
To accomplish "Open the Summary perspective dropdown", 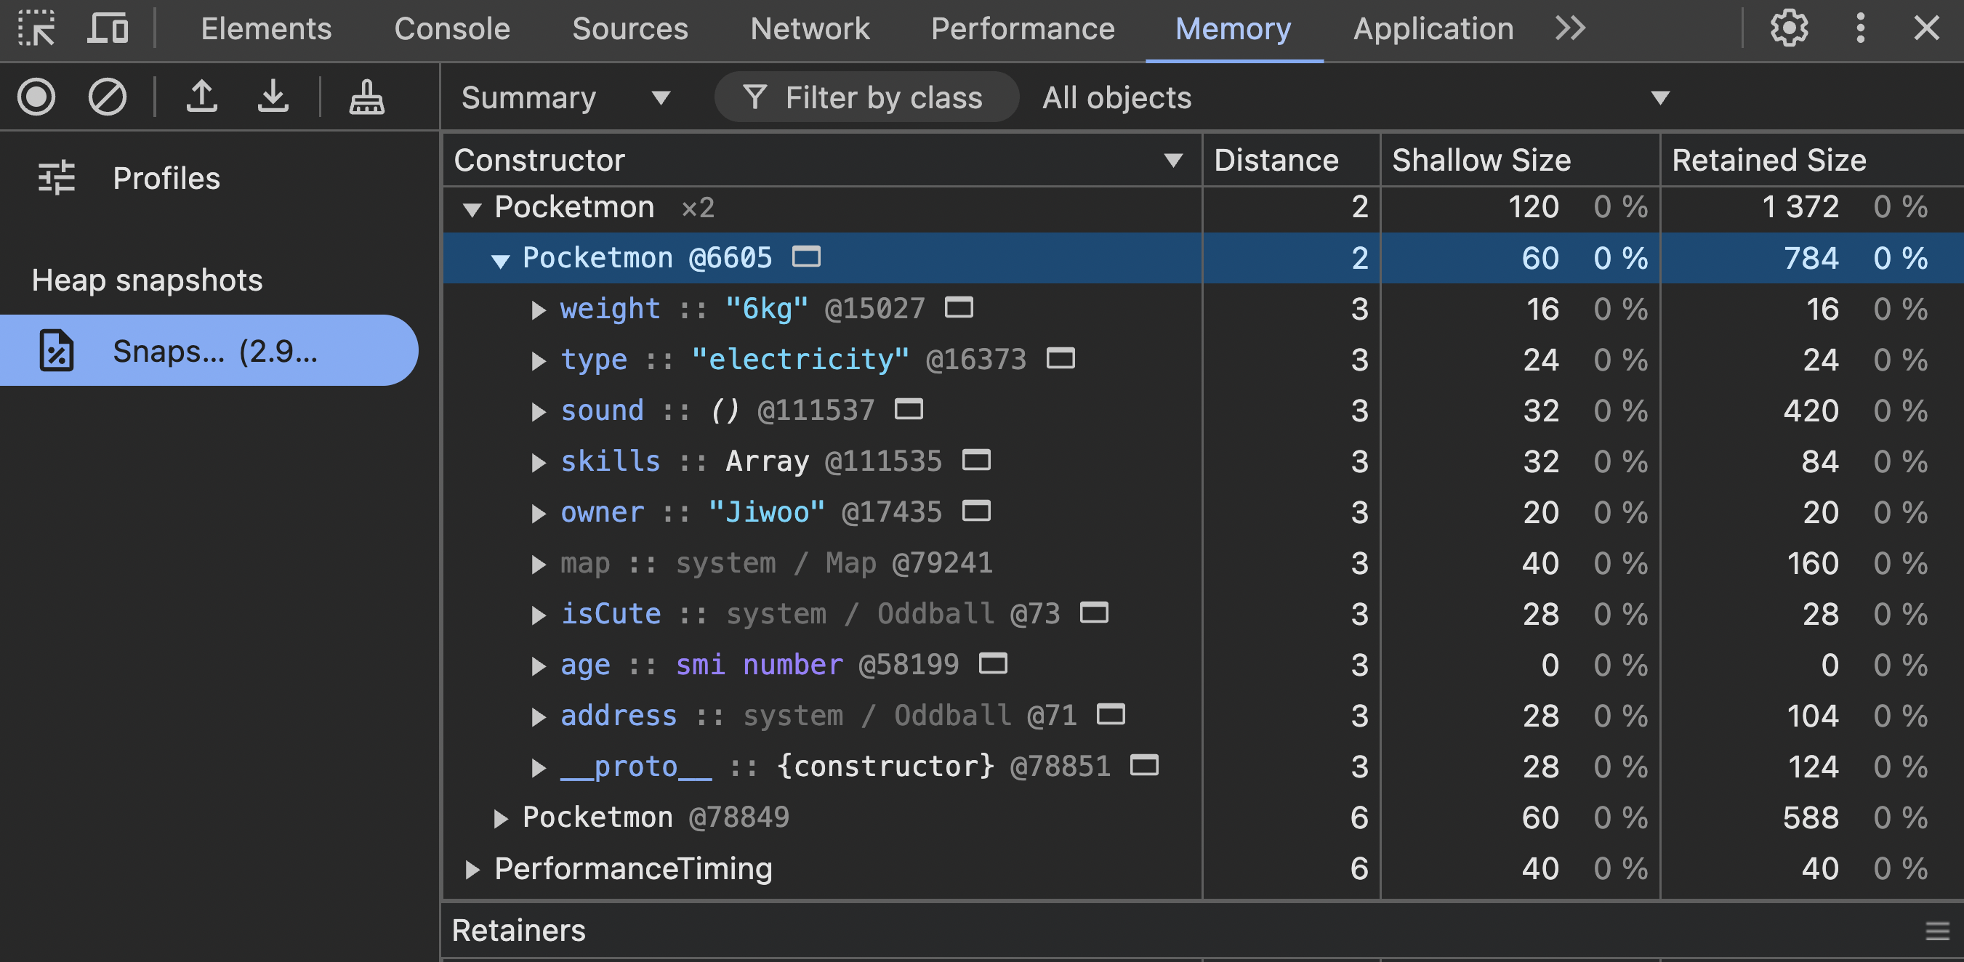I will [565, 97].
